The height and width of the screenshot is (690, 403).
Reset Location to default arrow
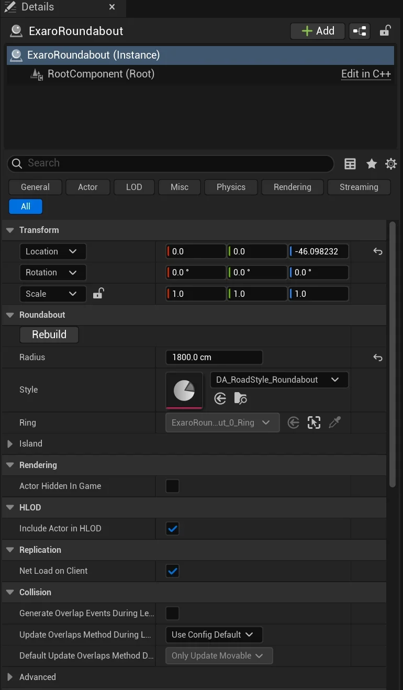[x=378, y=251]
